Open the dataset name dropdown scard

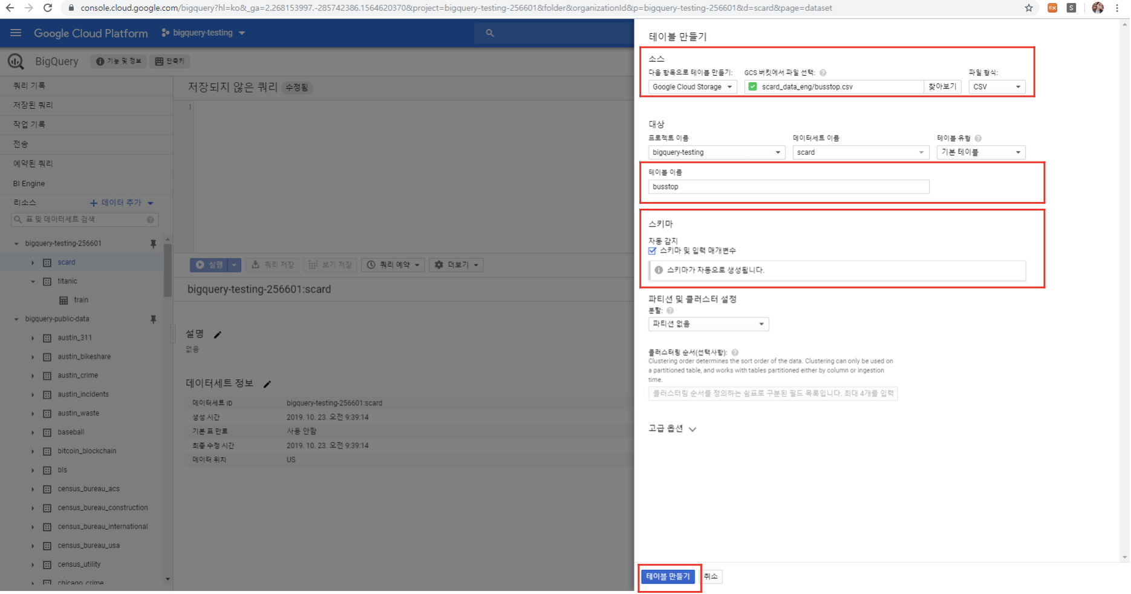(x=861, y=152)
